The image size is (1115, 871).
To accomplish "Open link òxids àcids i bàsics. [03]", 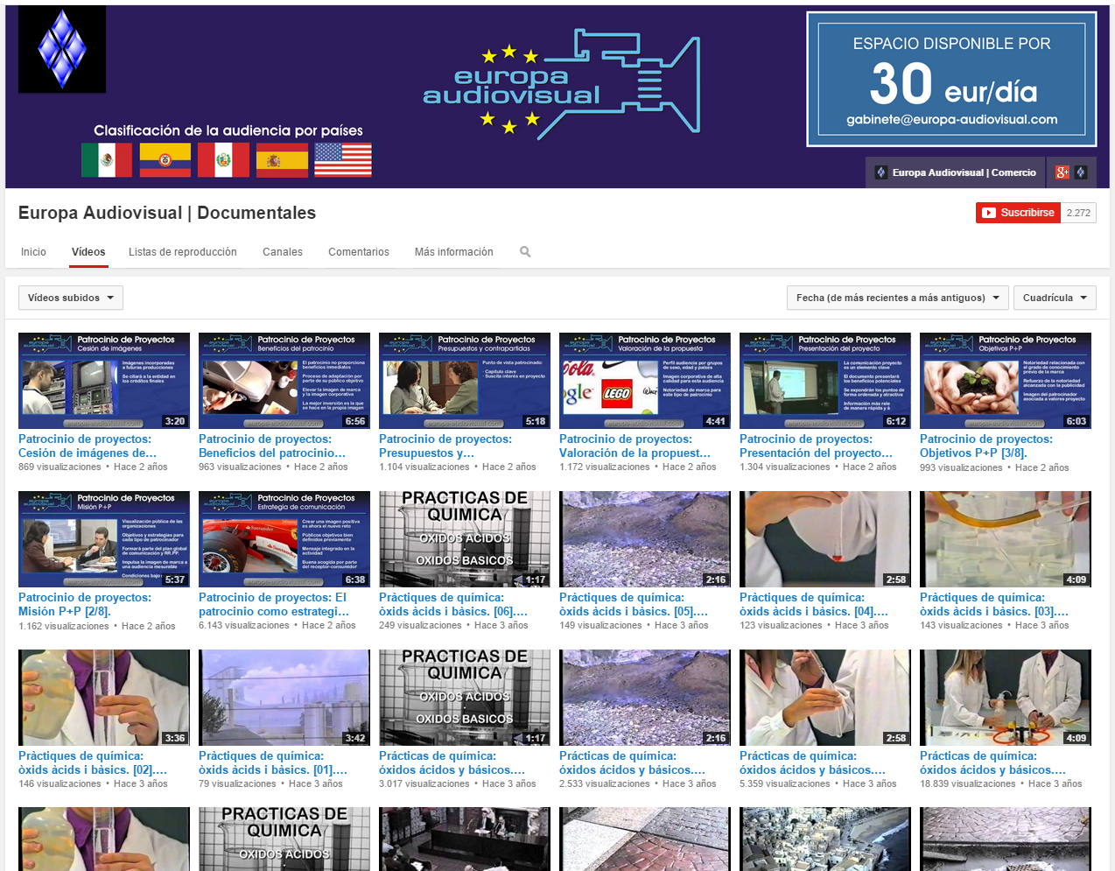I will pyautogui.click(x=994, y=605).
